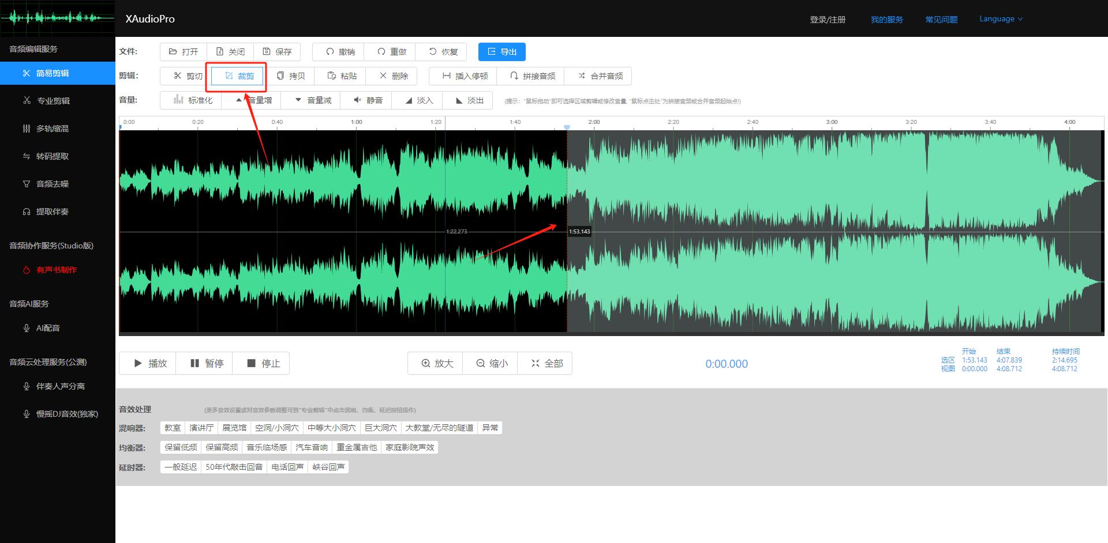Click the selection handle on the timeline ruler

567,127
